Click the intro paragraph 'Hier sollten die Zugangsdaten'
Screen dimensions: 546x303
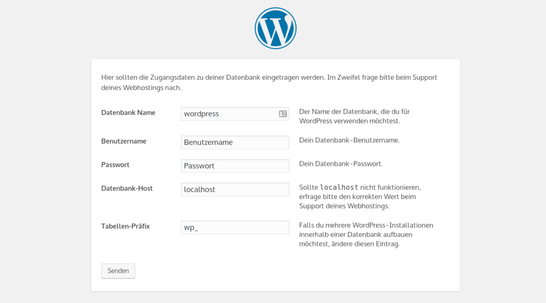(x=269, y=83)
